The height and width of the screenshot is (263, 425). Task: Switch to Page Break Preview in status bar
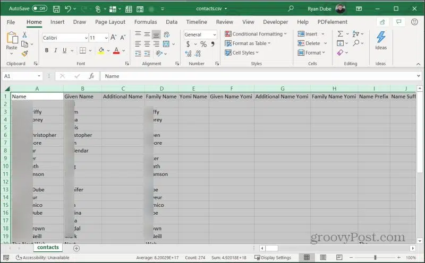coord(339,257)
